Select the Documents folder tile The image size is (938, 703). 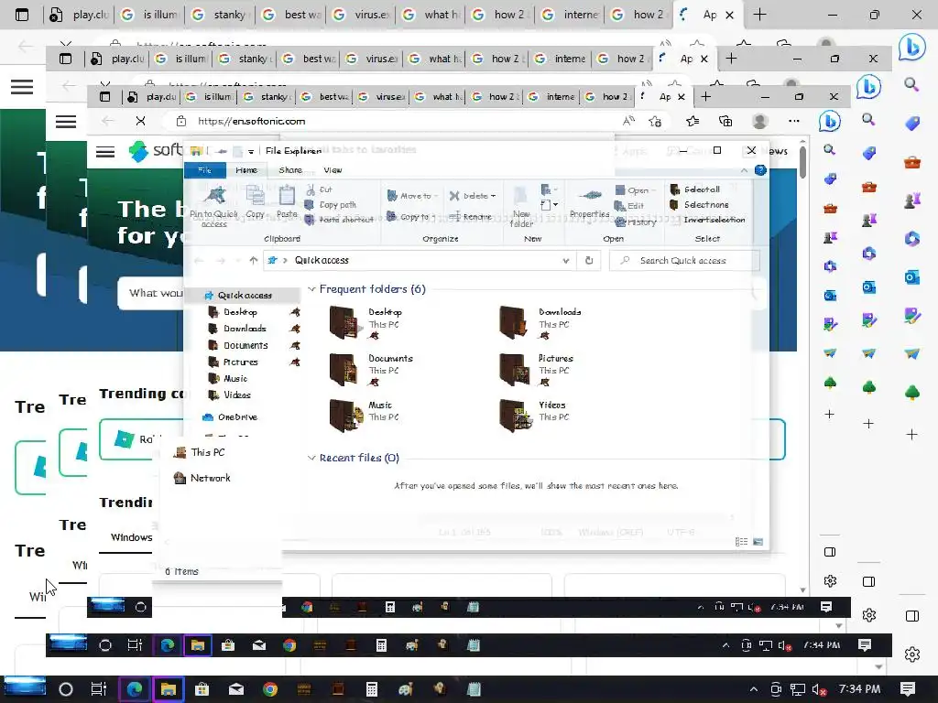[371, 368]
